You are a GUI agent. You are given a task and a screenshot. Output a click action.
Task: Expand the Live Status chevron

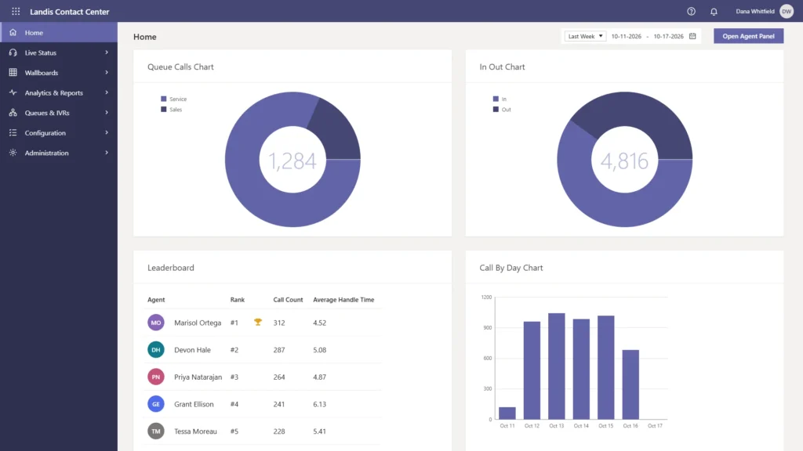pos(107,52)
